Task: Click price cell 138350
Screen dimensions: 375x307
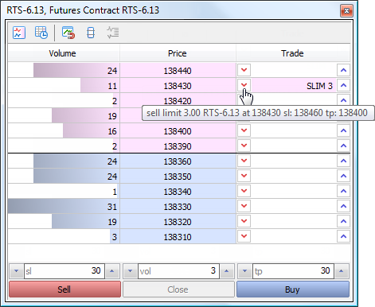Action: click(178, 177)
